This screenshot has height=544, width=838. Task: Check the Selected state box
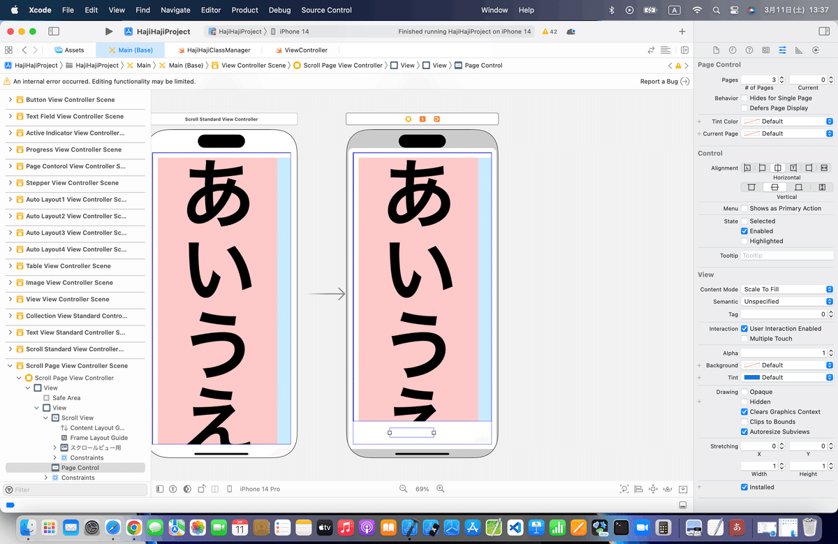tap(744, 221)
